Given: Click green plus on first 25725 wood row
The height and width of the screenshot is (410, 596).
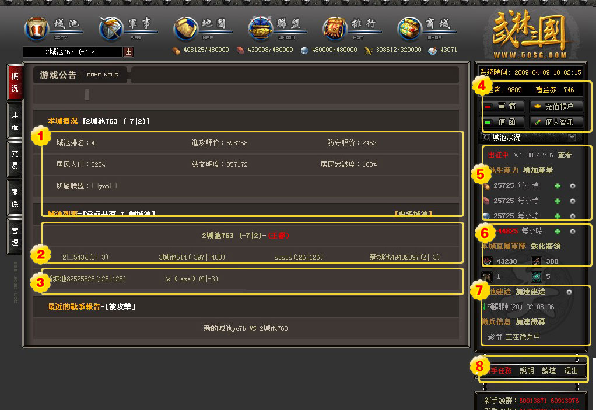Looking at the screenshot, I should 558,186.
